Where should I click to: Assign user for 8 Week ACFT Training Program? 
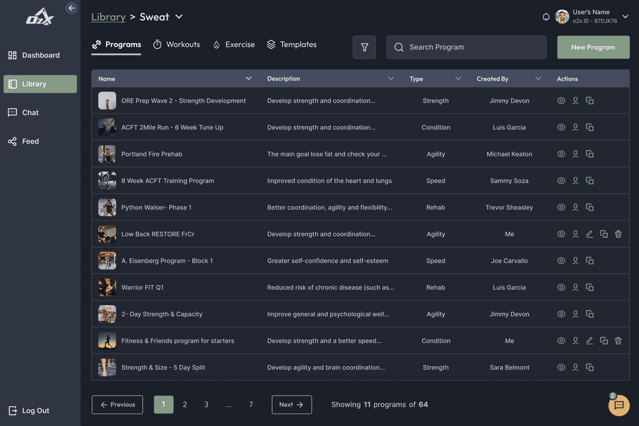tap(575, 180)
